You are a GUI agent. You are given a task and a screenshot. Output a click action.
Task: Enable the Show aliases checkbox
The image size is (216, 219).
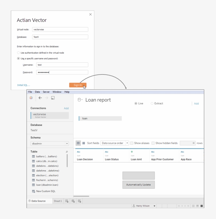tap(132, 143)
